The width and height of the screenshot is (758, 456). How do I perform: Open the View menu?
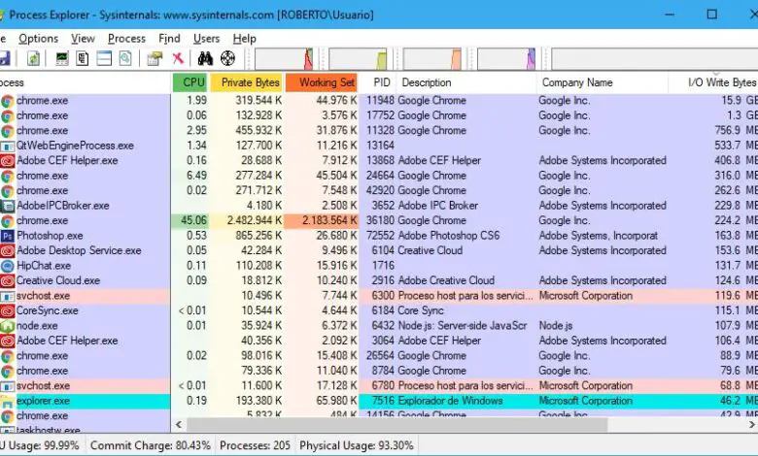(83, 39)
